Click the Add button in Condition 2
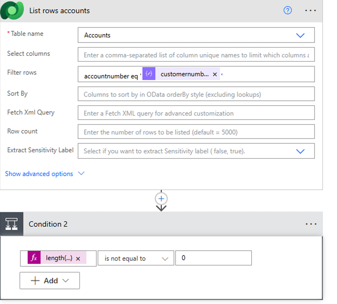The width and height of the screenshot is (337, 304). [x=50, y=280]
